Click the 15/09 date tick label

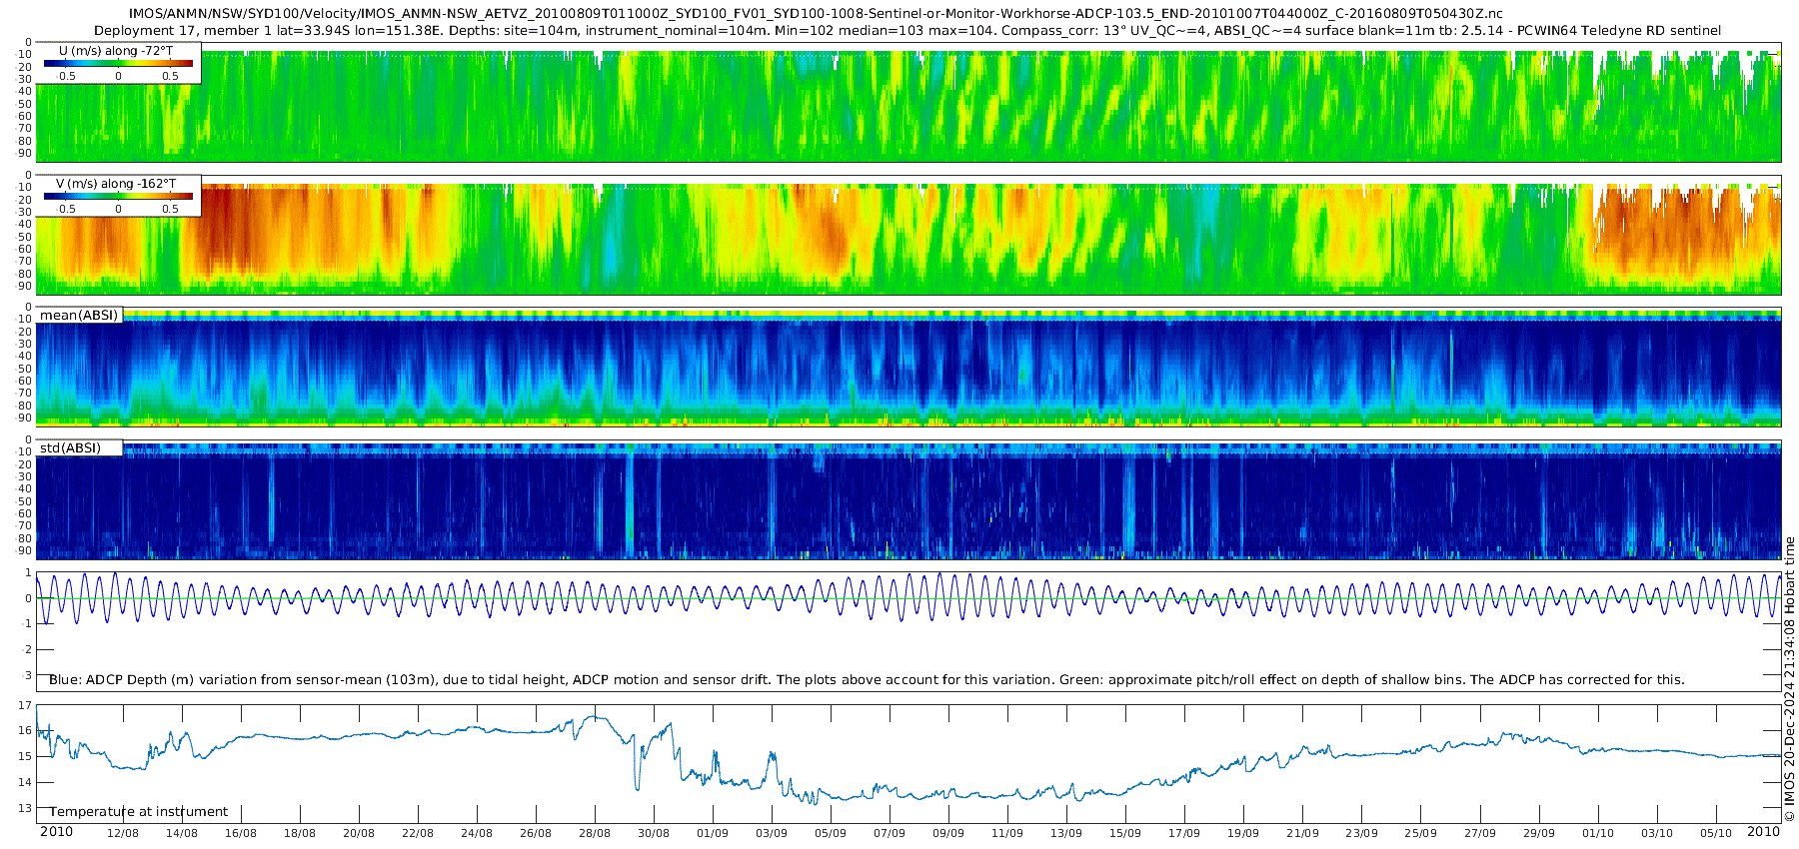click(1125, 834)
